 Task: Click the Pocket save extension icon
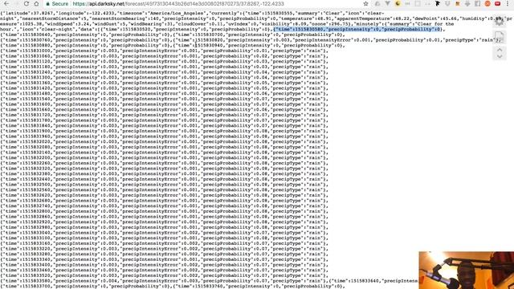coord(448,3)
